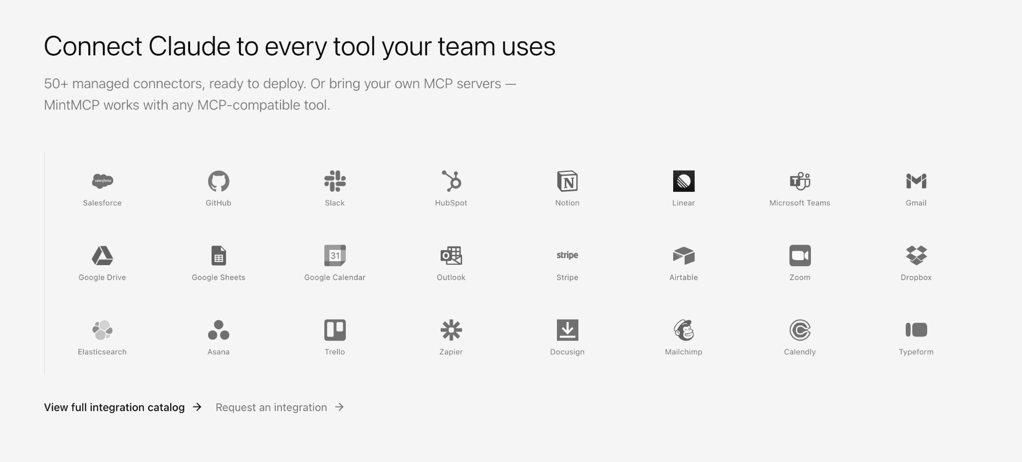Open the Airtable box icon

coord(684,255)
